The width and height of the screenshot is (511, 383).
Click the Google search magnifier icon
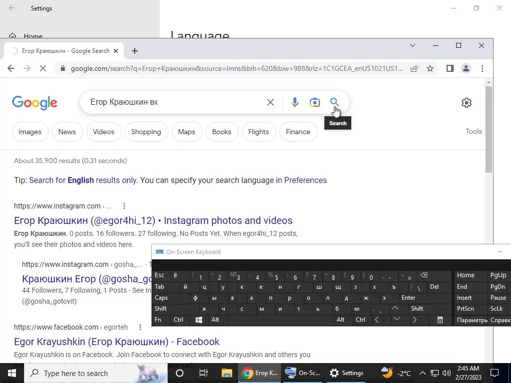334,102
